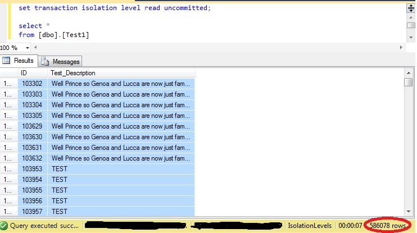The width and height of the screenshot is (417, 233).
Task: Select the cell with ID 103956
Action: point(33,201)
